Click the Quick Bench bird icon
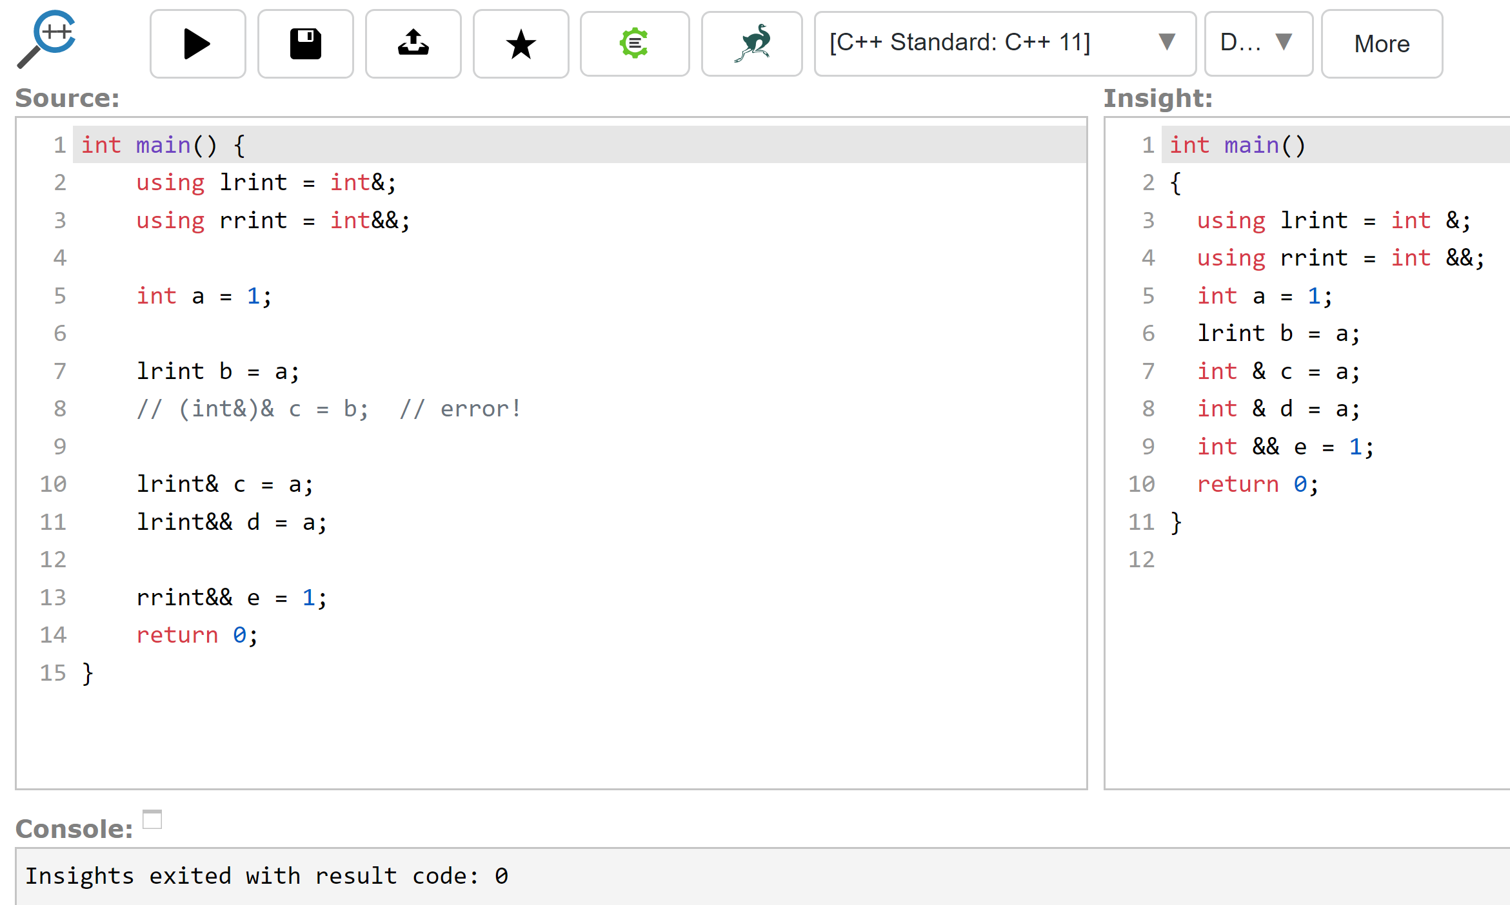Viewport: 1510px width, 905px height. click(751, 44)
